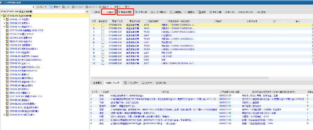
Task: Expand the CF50/SK.000FY tree node
Action: coord(5,115)
